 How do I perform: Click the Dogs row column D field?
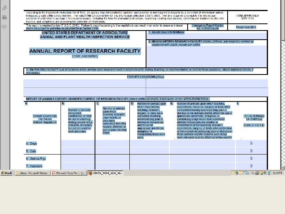tap(150, 143)
